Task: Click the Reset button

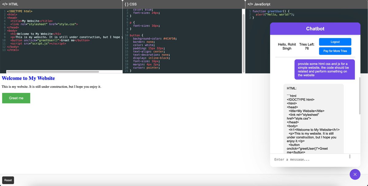Action: [8, 180]
